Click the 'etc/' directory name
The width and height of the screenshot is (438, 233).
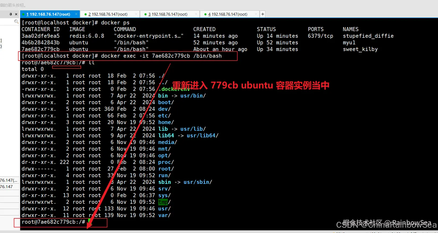click(x=165, y=116)
